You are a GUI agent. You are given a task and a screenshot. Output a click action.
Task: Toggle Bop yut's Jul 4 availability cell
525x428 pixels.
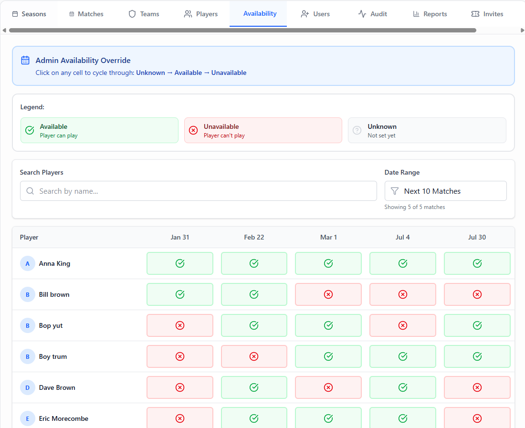pyautogui.click(x=402, y=325)
